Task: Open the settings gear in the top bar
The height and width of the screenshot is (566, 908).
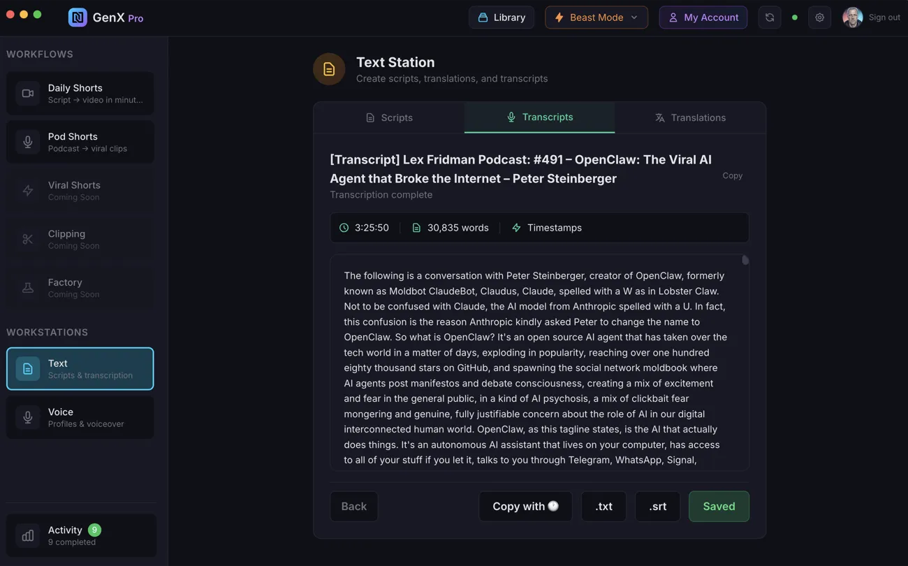Action: pyautogui.click(x=819, y=17)
